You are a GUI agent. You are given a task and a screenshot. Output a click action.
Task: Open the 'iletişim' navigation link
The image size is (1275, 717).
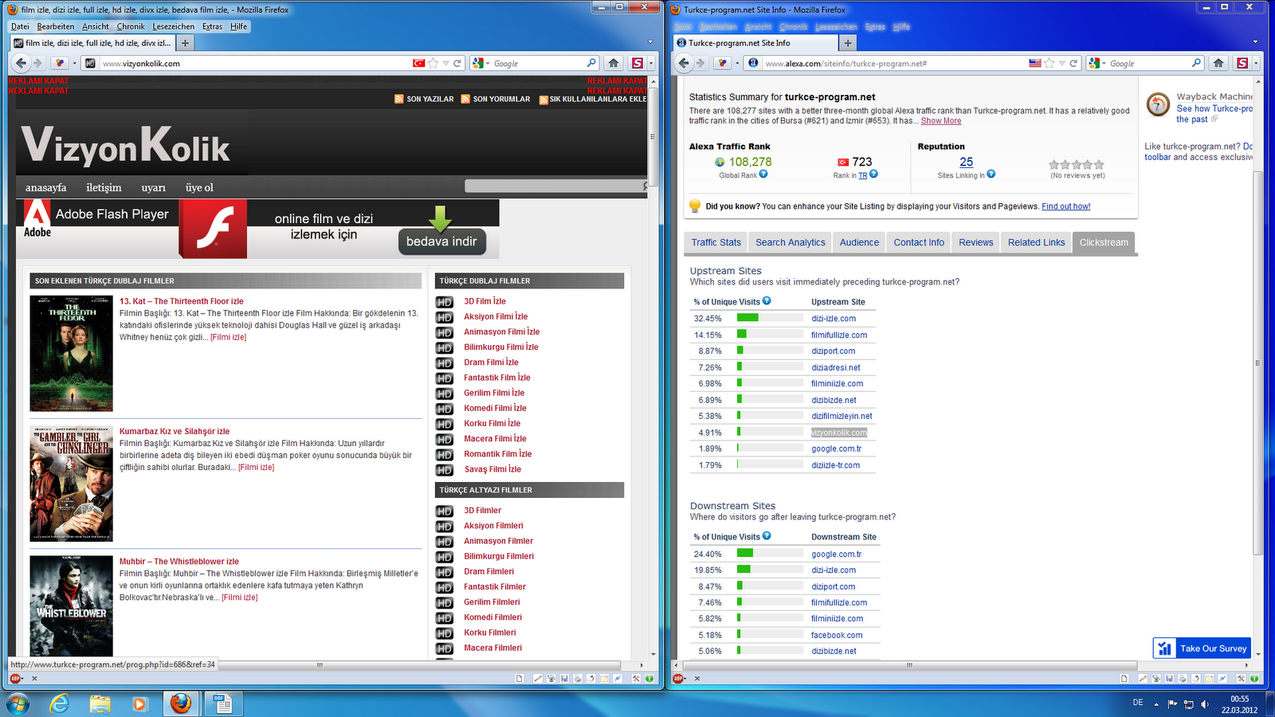pos(104,188)
